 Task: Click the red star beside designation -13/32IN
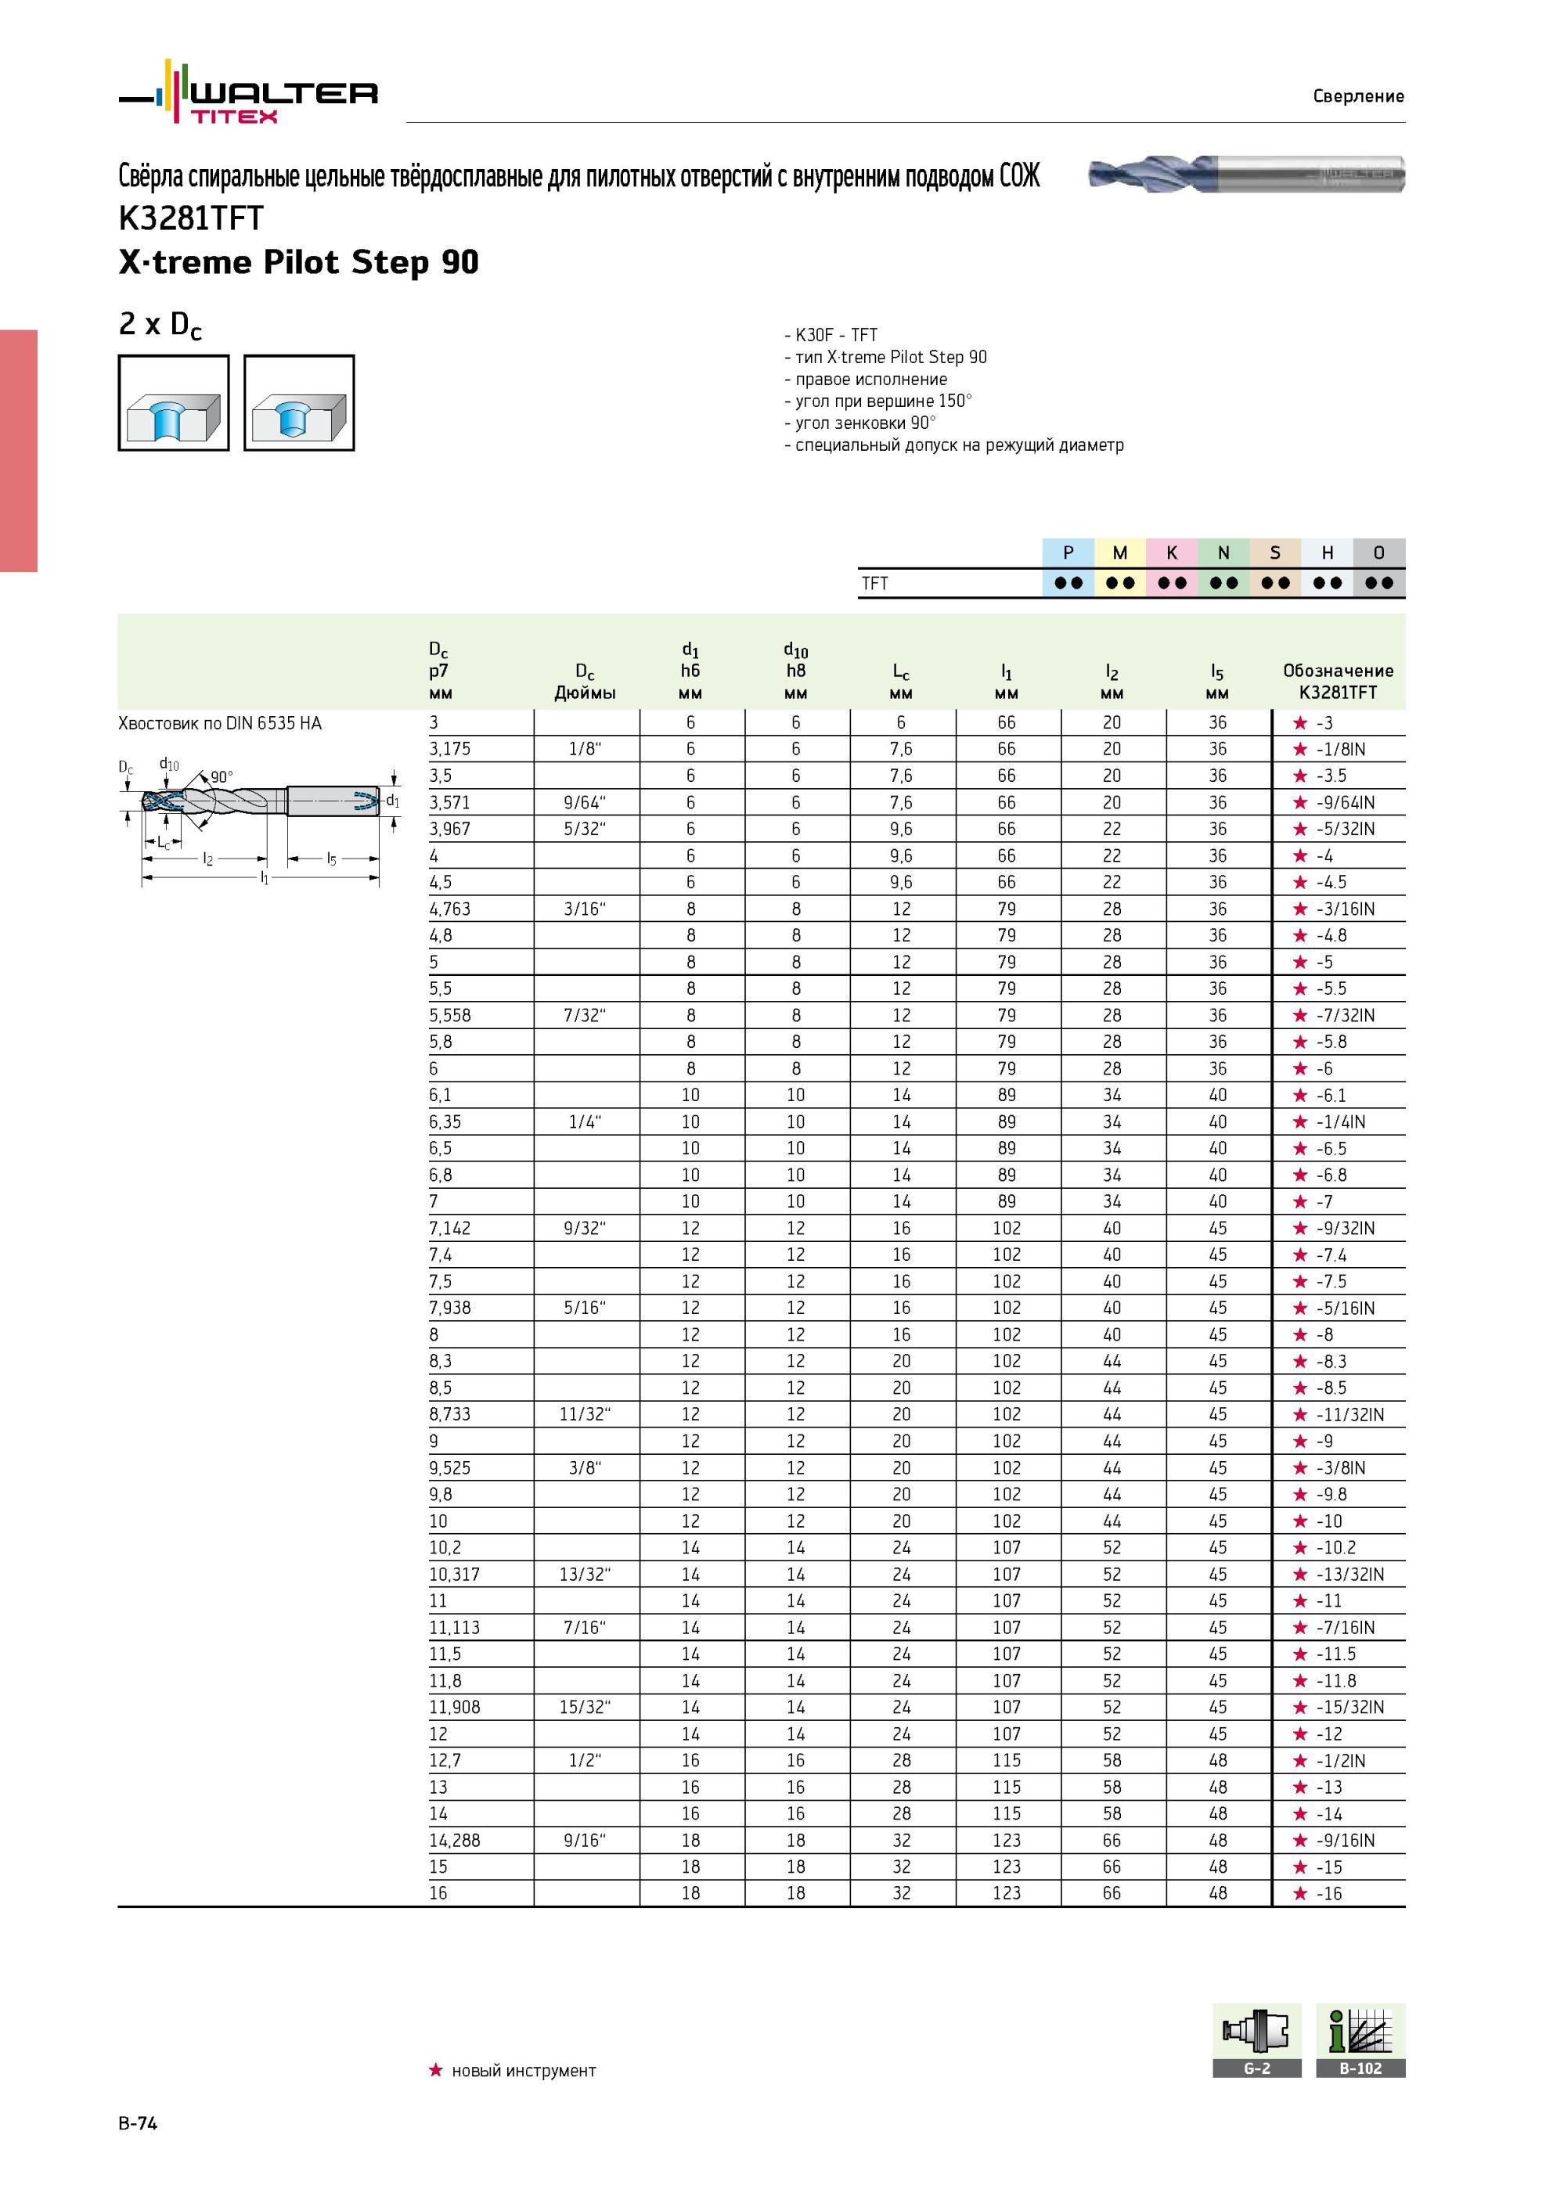[1299, 1575]
